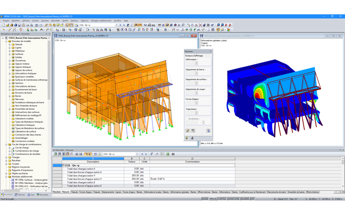The width and height of the screenshot is (345, 215).
Task: Adjust the Diagrammes de surface factor stepper
Action: [x=196, y=83]
